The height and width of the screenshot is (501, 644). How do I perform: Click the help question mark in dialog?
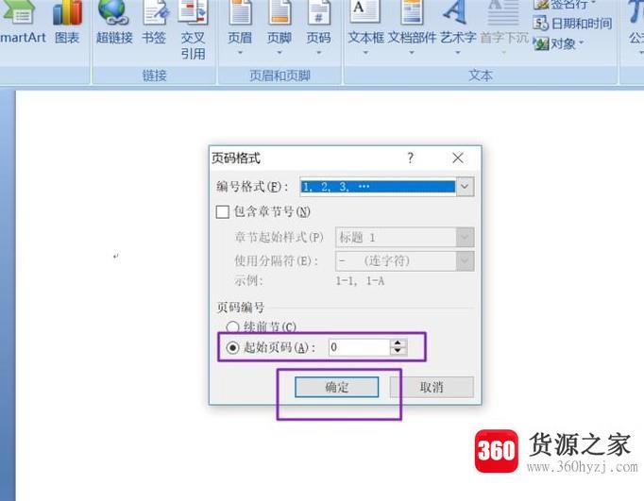click(410, 158)
